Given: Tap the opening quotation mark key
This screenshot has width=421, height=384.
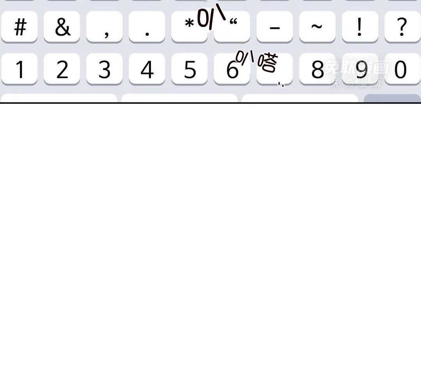Looking at the screenshot, I should coord(232,27).
